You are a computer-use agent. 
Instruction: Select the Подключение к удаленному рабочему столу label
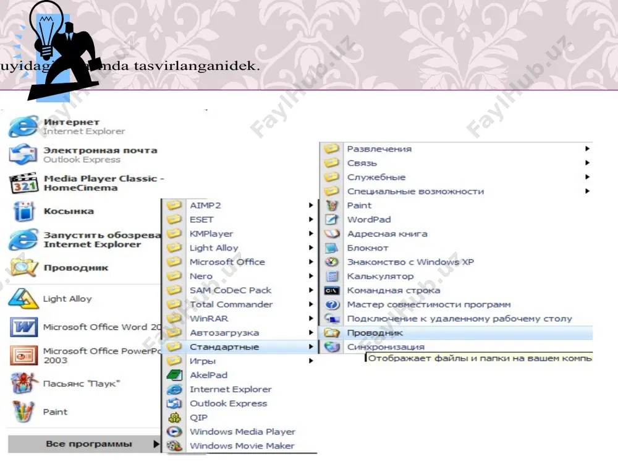point(459,319)
